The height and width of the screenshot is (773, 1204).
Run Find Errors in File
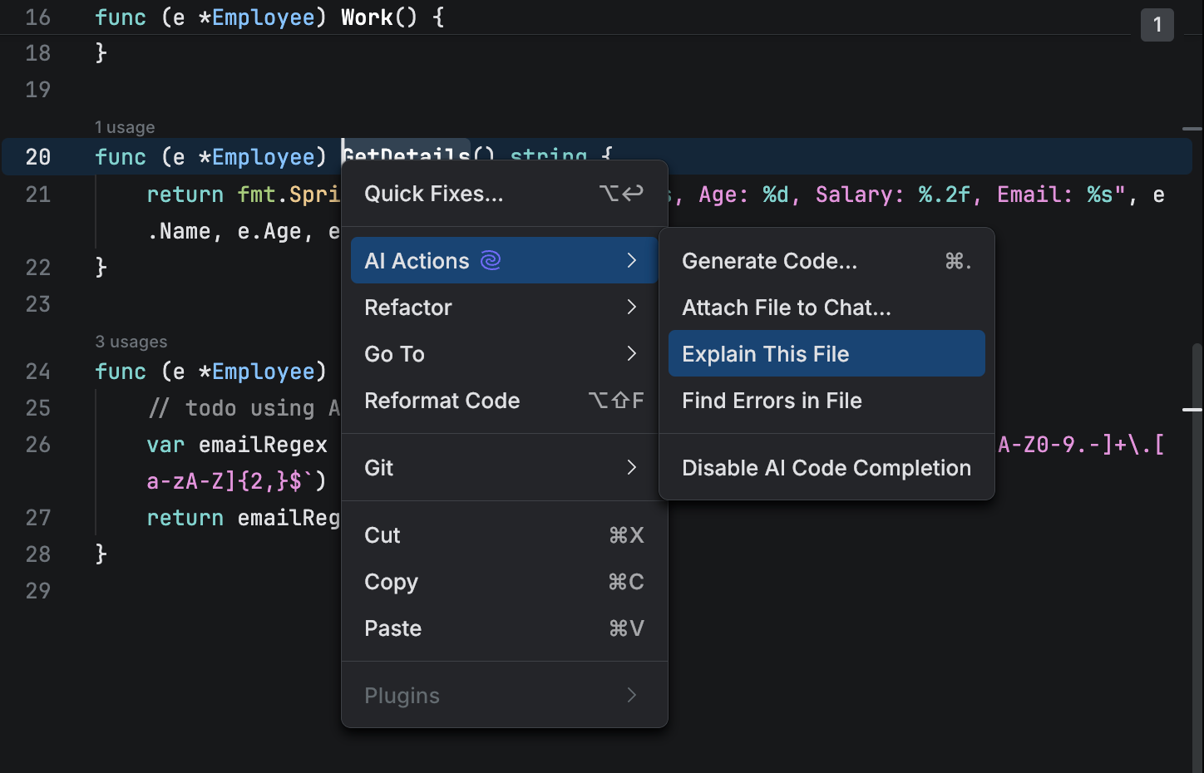[772, 400]
